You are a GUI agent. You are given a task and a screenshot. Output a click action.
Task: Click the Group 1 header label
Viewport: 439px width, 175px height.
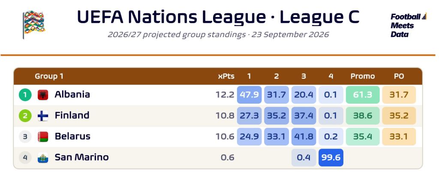tap(49, 76)
